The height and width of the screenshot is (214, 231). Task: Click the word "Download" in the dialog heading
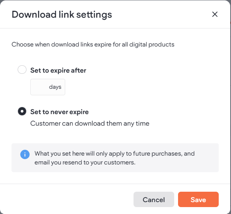(30, 15)
